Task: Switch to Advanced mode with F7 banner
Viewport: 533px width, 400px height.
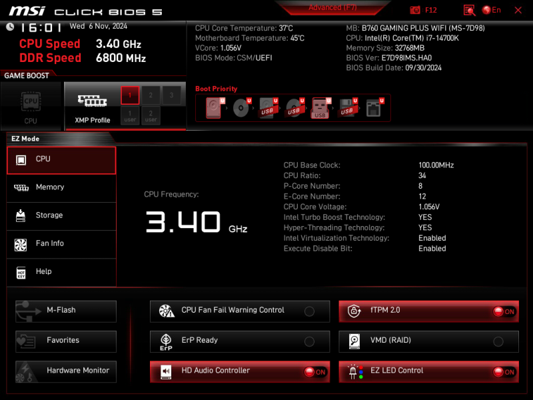Action: [x=332, y=7]
